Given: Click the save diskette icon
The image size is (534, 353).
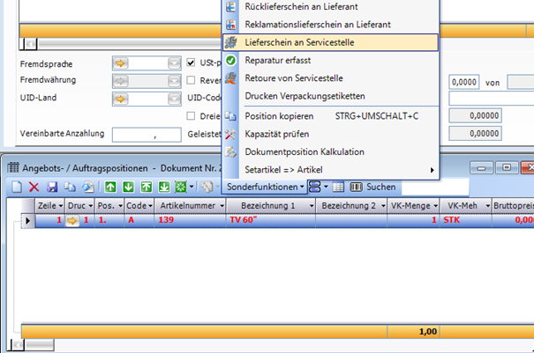Looking at the screenshot, I should 52,187.
